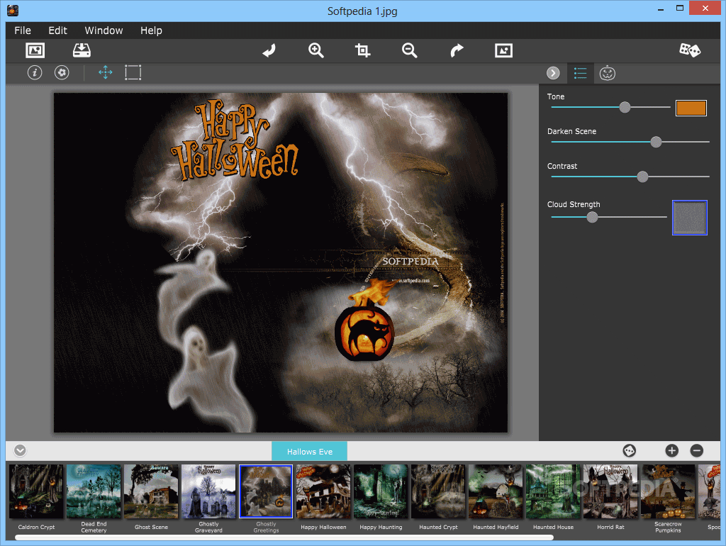Open the Help menu
The height and width of the screenshot is (546, 726).
click(152, 30)
